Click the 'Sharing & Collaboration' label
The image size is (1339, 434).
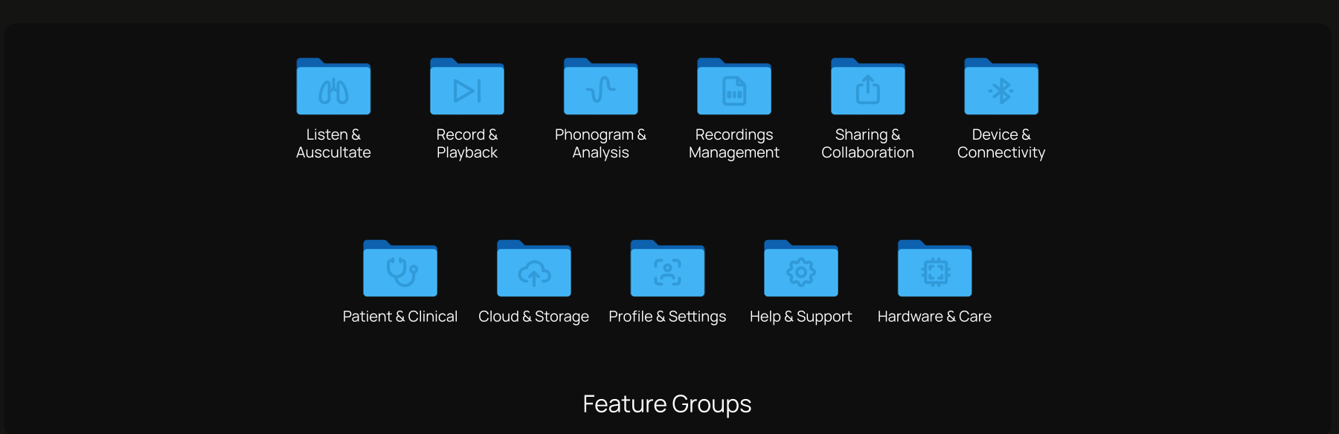pyautogui.click(x=867, y=143)
